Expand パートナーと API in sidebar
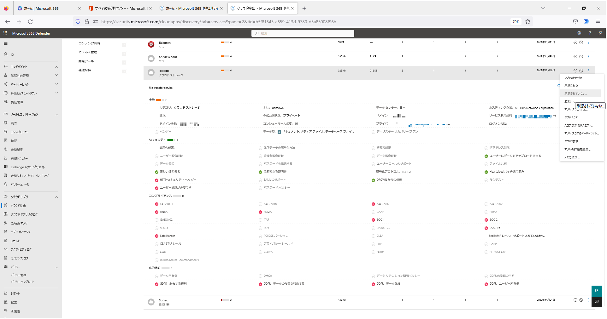Viewport: 607px width, 319px height. click(x=56, y=84)
